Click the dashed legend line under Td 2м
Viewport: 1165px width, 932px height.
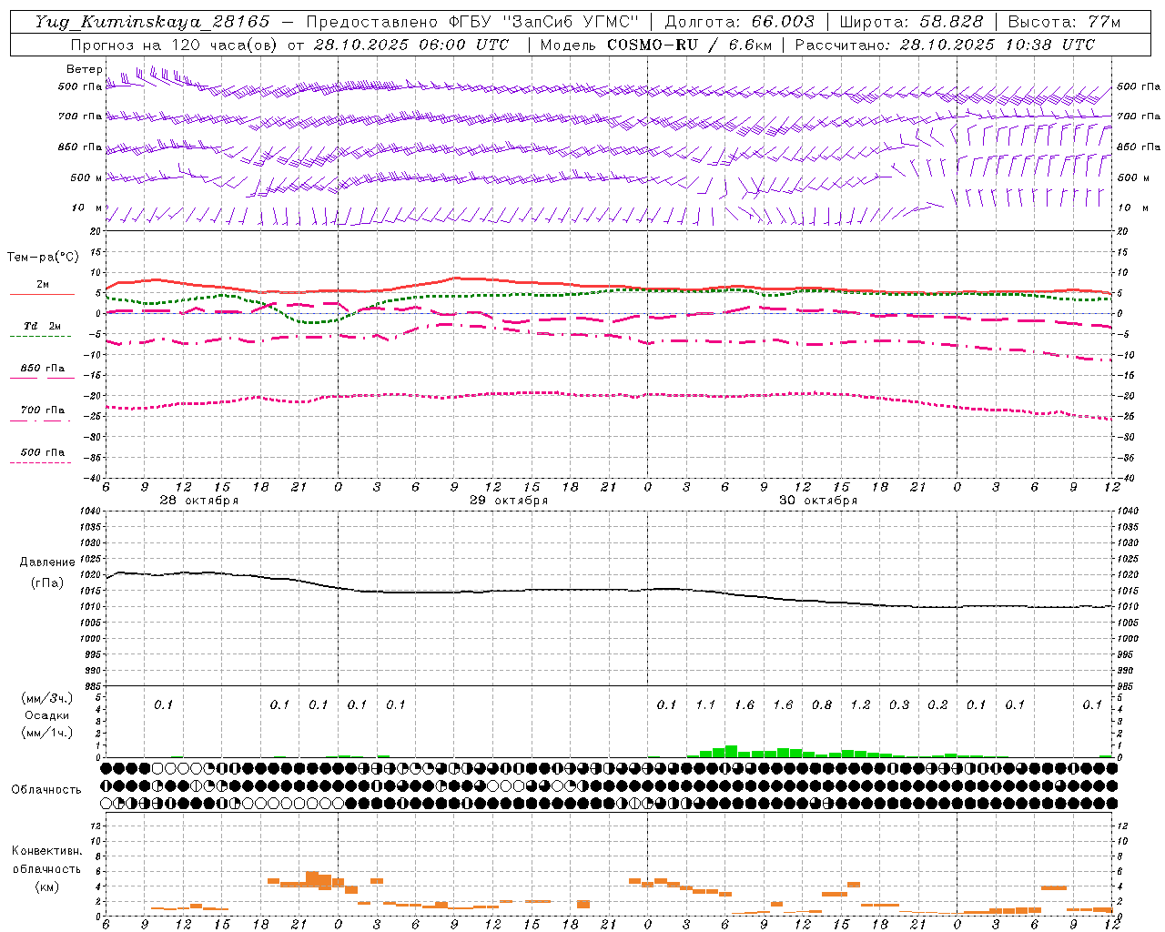40,336
